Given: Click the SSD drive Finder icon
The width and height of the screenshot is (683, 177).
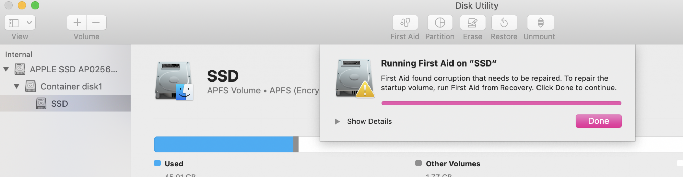Looking at the screenshot, I should (x=175, y=81).
